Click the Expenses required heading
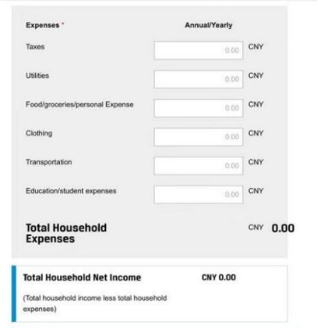The height and width of the screenshot is (329, 318). point(45,25)
